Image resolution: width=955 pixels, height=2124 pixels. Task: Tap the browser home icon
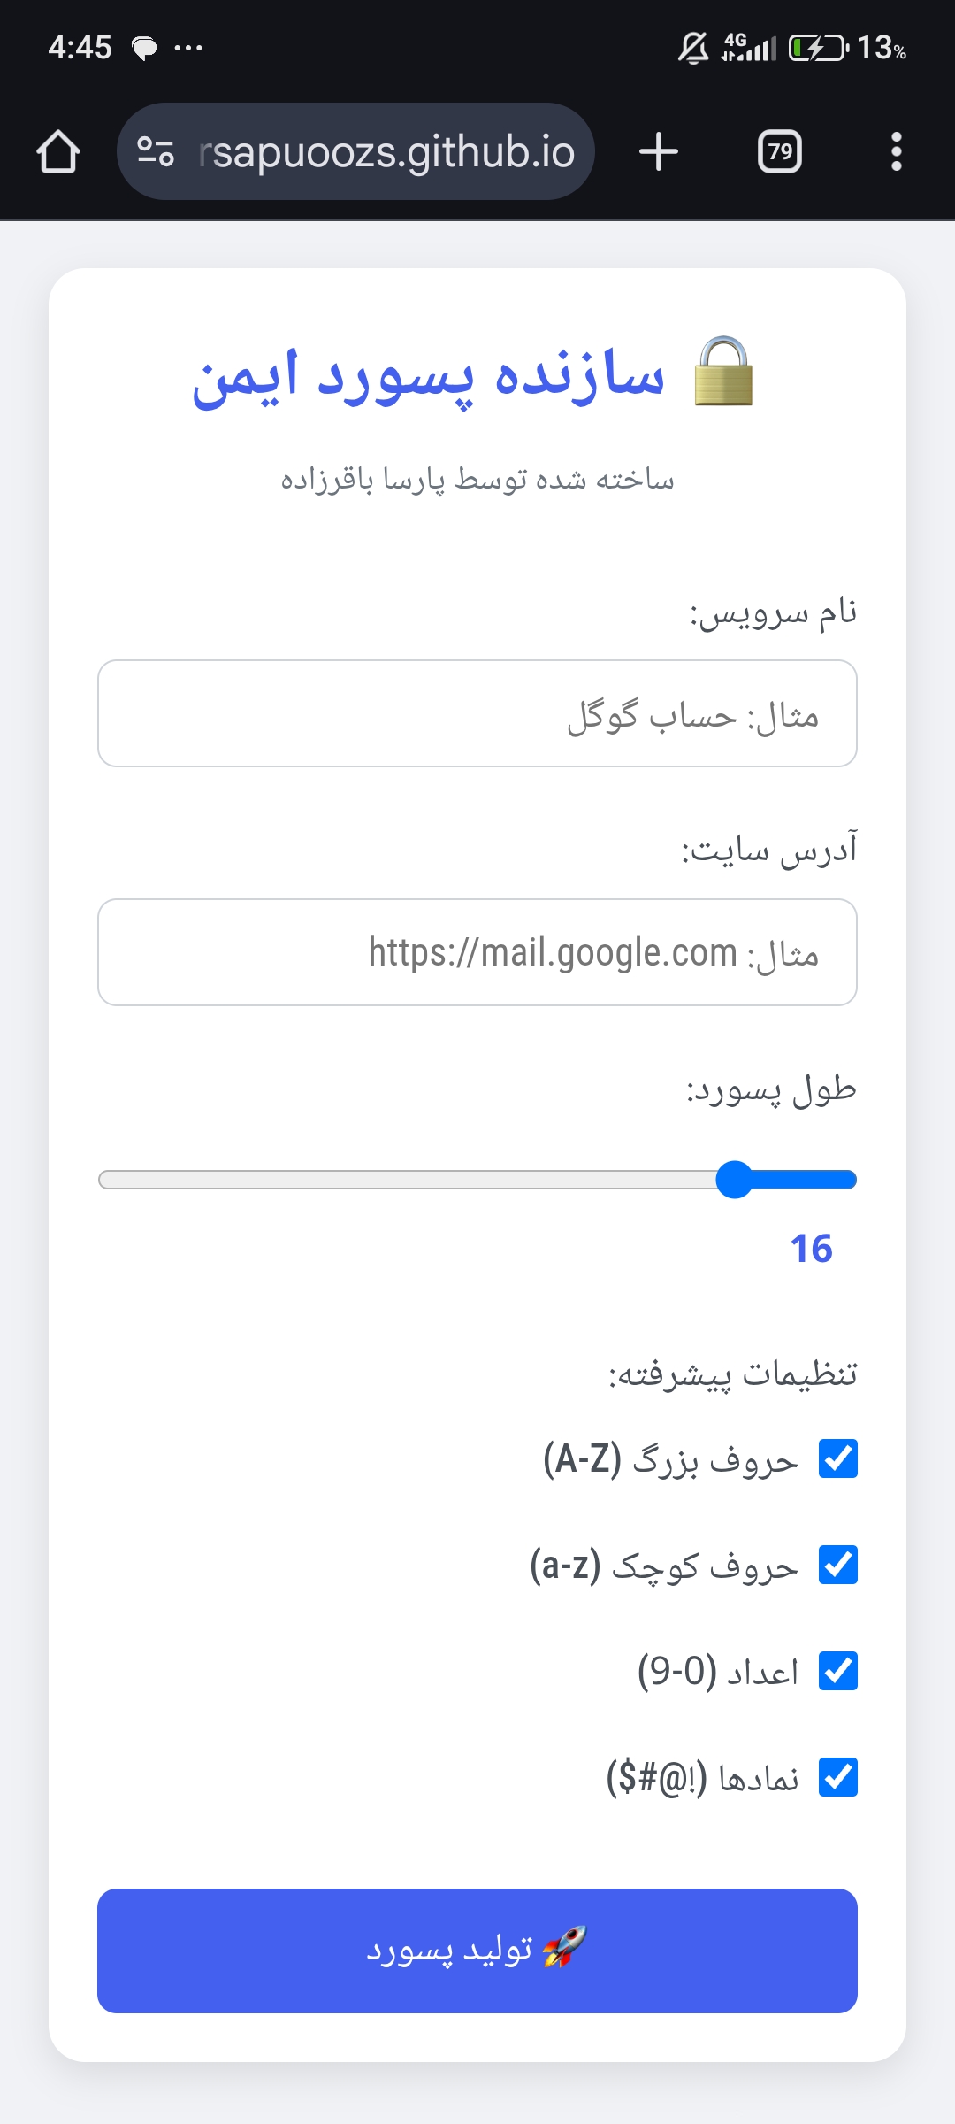[58, 151]
